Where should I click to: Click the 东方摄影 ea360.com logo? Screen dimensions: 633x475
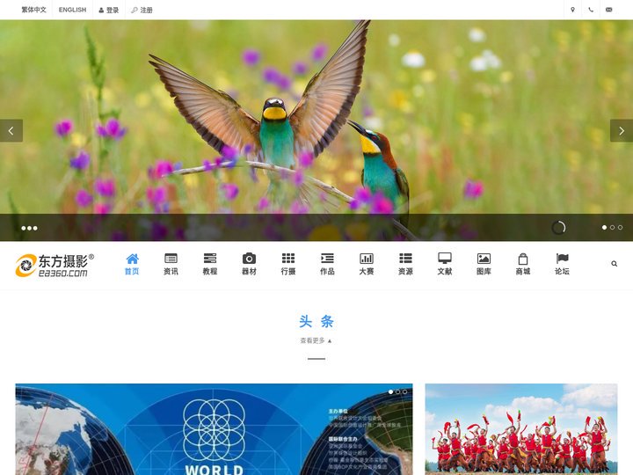click(x=55, y=265)
